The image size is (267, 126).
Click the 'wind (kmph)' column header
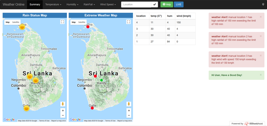185,16
